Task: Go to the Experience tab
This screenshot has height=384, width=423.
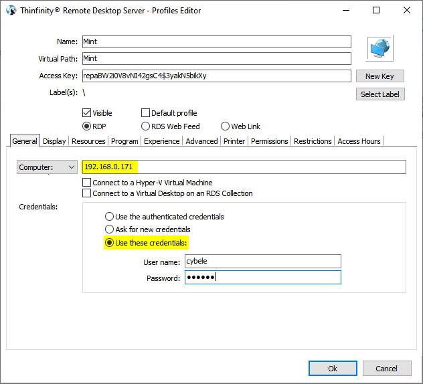Action: coord(161,141)
